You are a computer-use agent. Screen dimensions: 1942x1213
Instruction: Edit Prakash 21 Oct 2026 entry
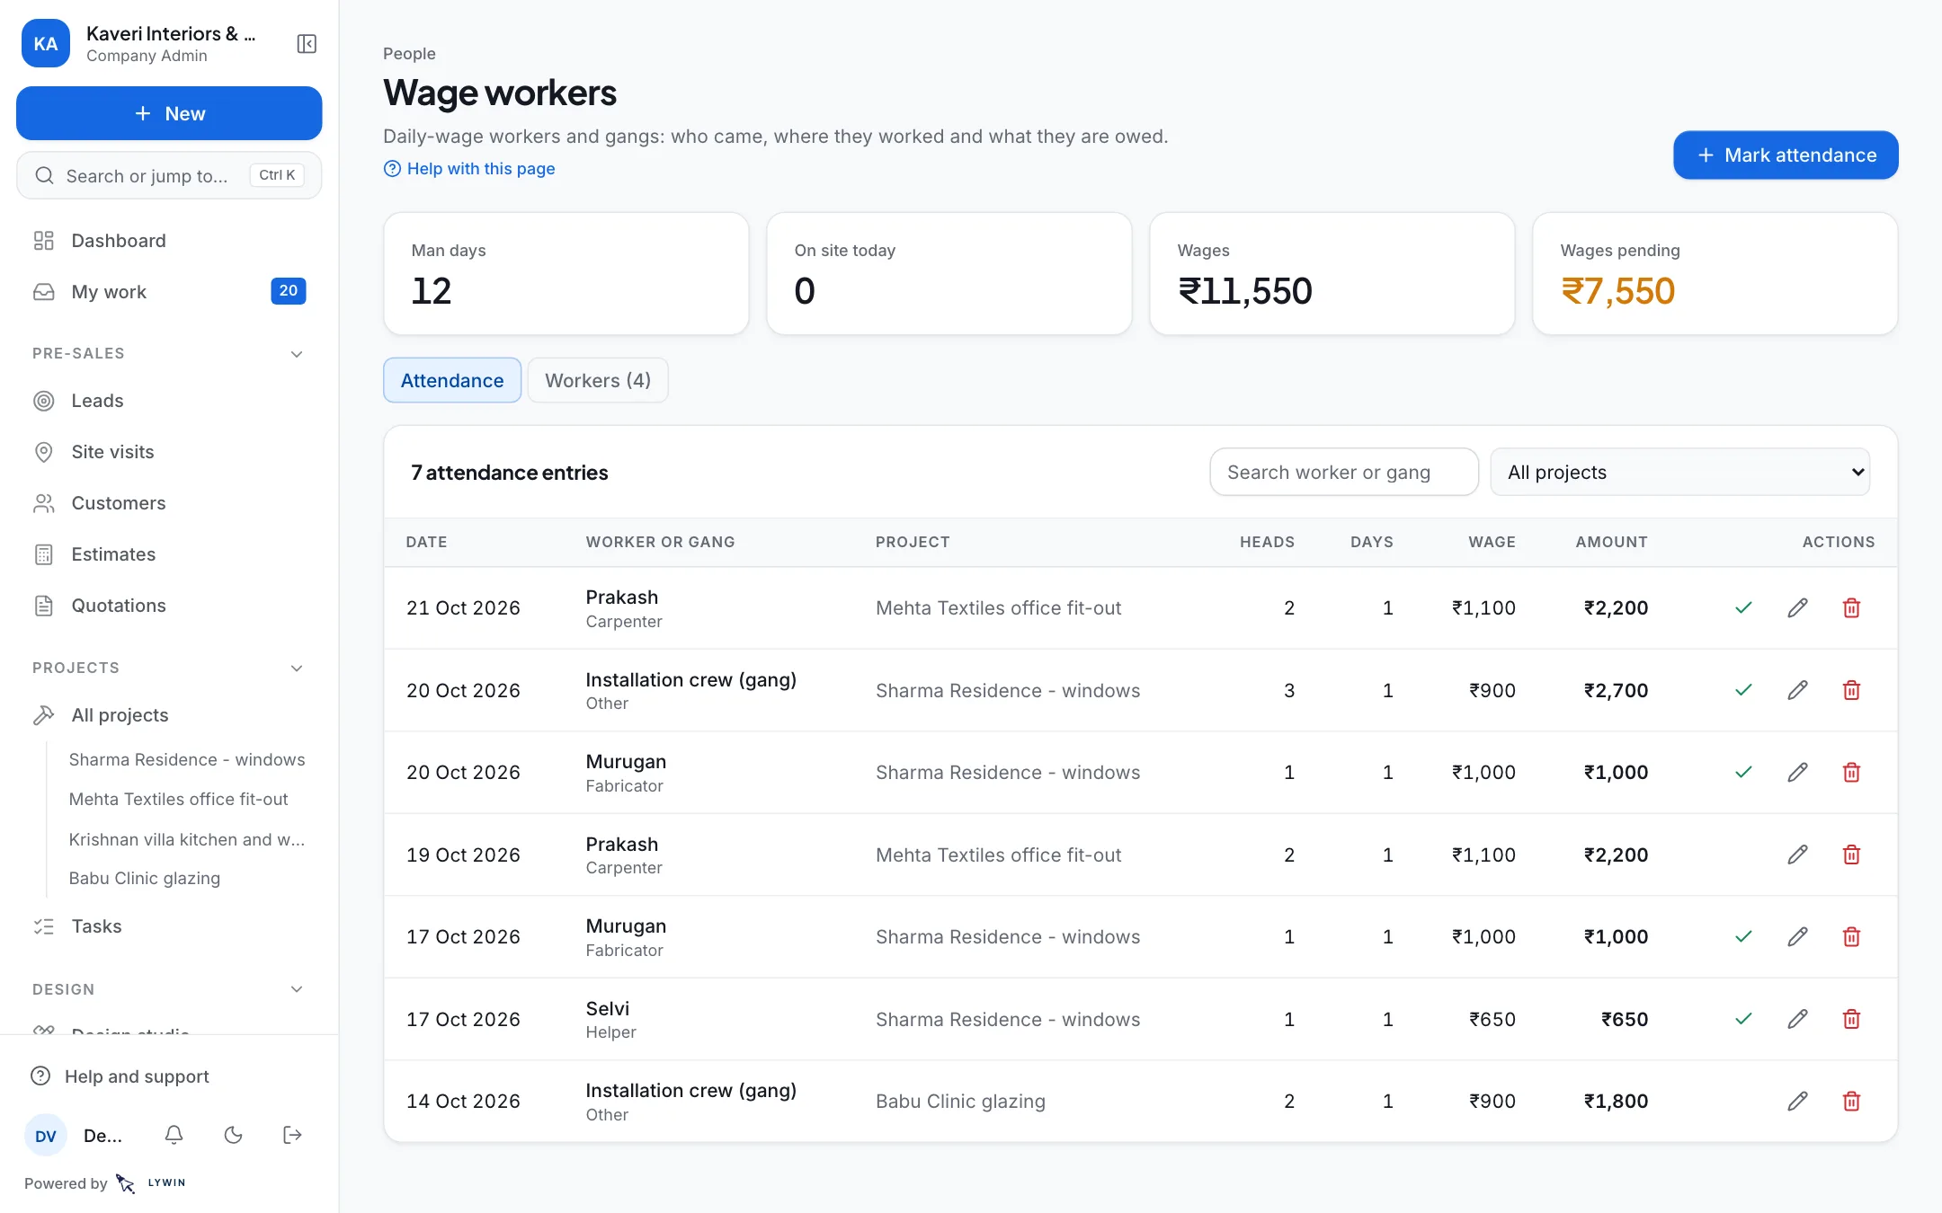(1797, 608)
